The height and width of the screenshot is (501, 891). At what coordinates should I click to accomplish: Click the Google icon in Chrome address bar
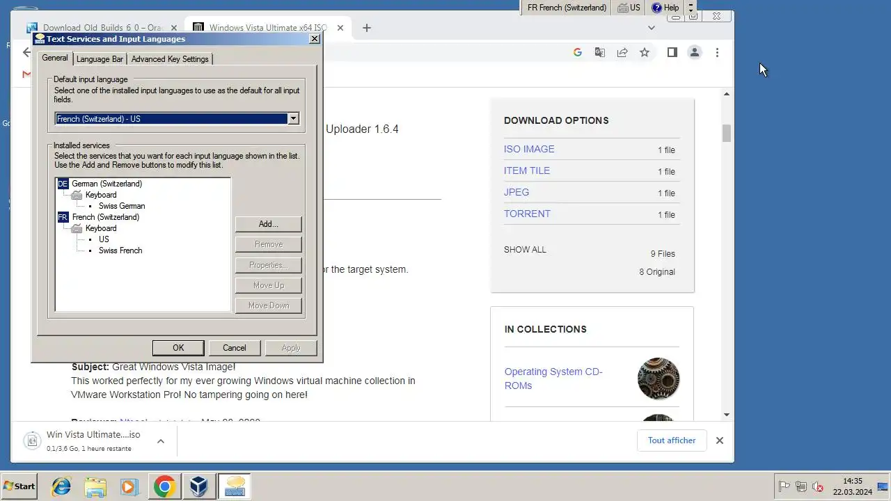tap(577, 52)
